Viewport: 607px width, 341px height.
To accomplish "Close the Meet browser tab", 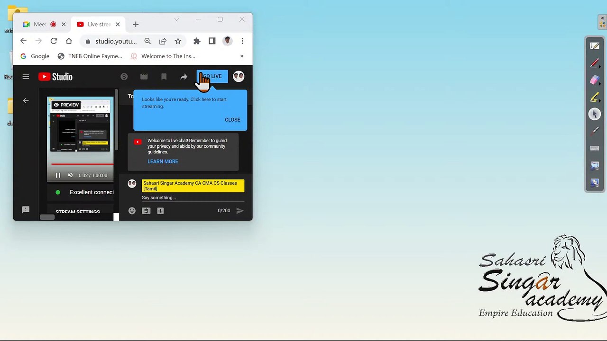I will coord(64,24).
